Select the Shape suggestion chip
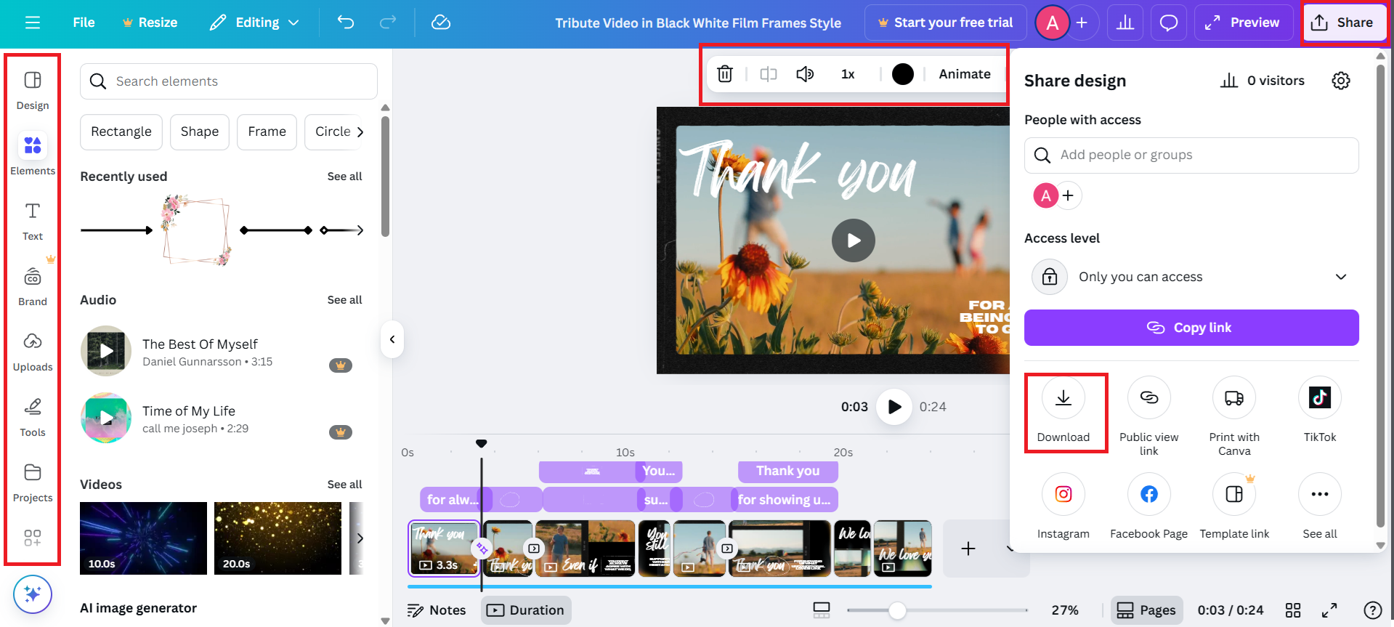 (200, 132)
